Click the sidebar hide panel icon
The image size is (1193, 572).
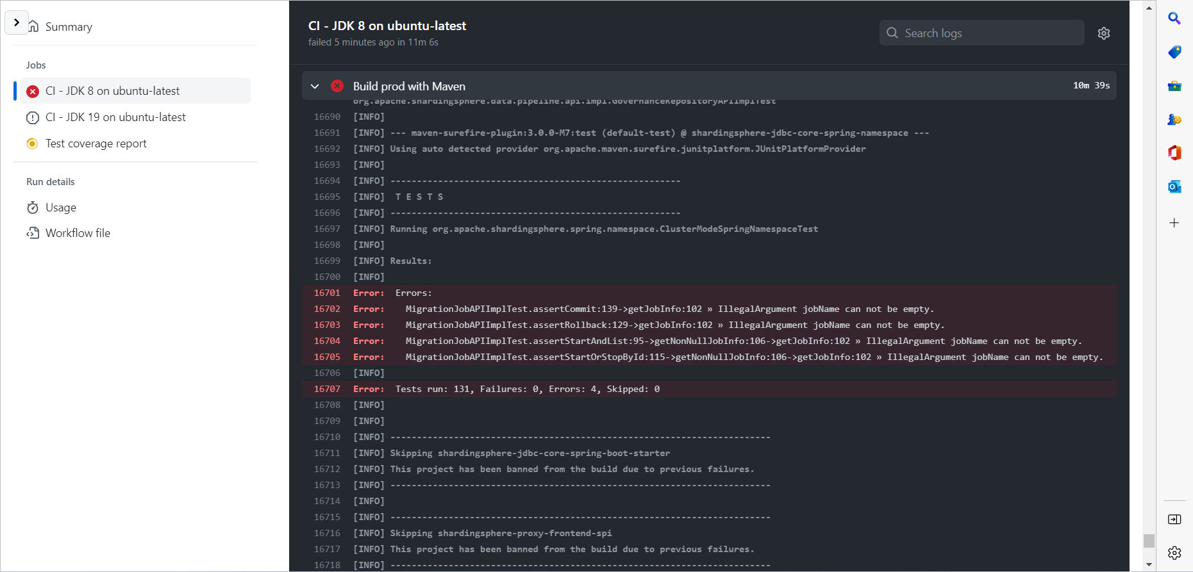tap(1174, 519)
